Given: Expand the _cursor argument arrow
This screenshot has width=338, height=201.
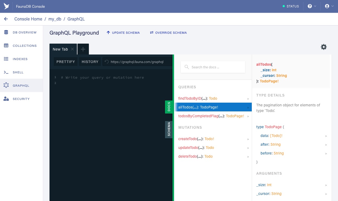Looking at the screenshot, I should pos(326,194).
